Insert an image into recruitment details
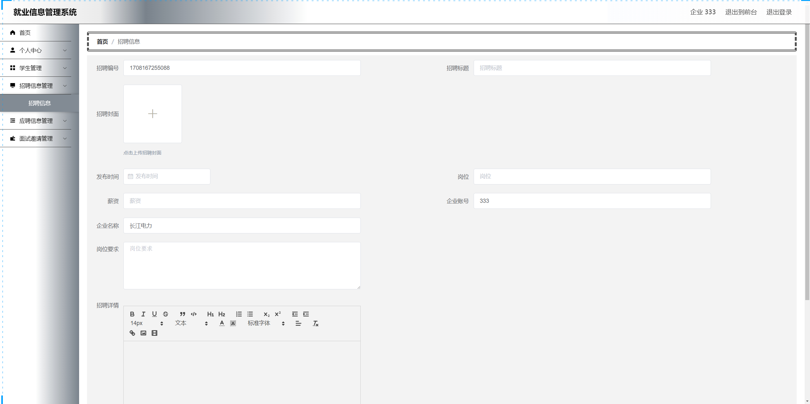The width and height of the screenshot is (810, 404). [143, 333]
